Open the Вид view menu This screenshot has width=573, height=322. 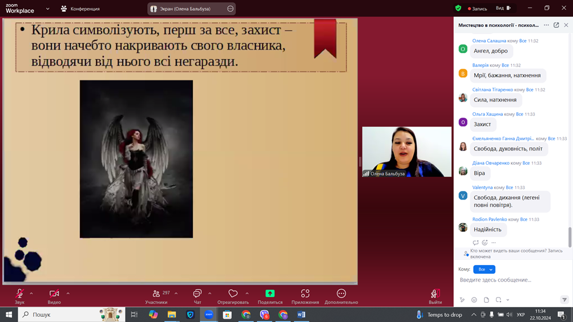(x=503, y=9)
